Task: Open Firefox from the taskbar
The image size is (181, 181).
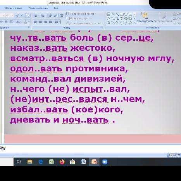Action: [x=62, y=162]
